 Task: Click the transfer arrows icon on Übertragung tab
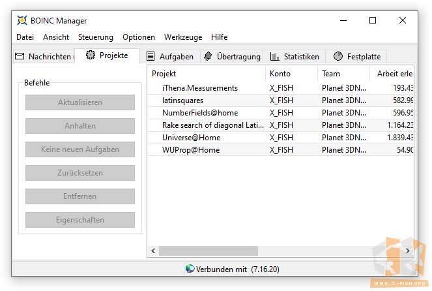coord(208,57)
